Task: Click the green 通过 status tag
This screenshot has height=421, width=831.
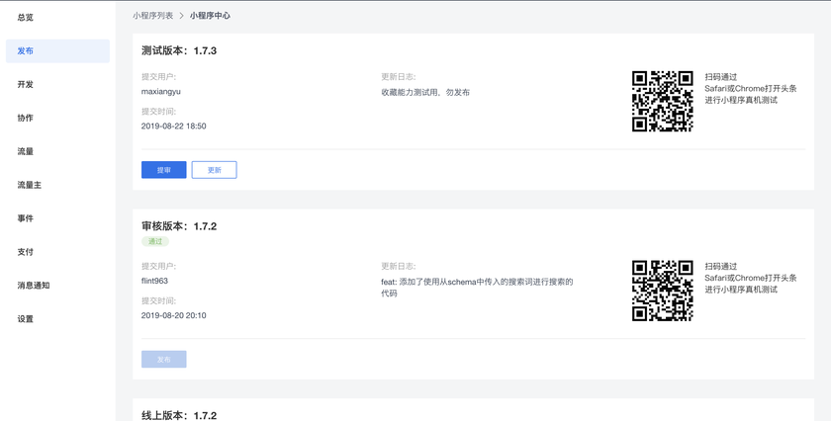Action: 155,241
